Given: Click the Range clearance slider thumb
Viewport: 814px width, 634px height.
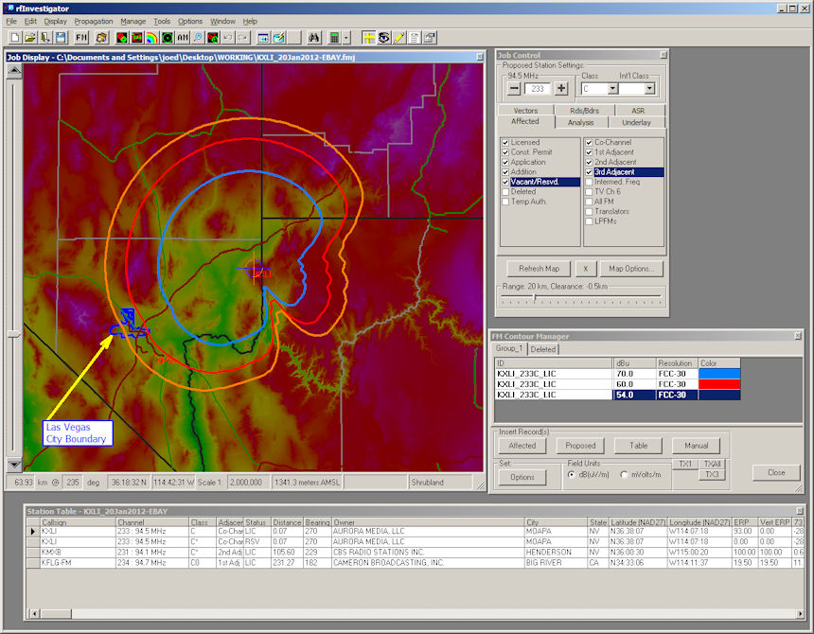Looking at the screenshot, I should click(535, 297).
